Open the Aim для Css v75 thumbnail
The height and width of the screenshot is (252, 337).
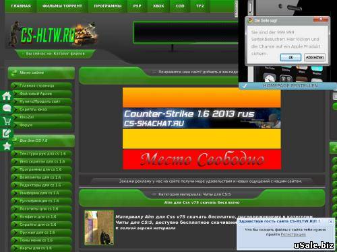pos(99,227)
